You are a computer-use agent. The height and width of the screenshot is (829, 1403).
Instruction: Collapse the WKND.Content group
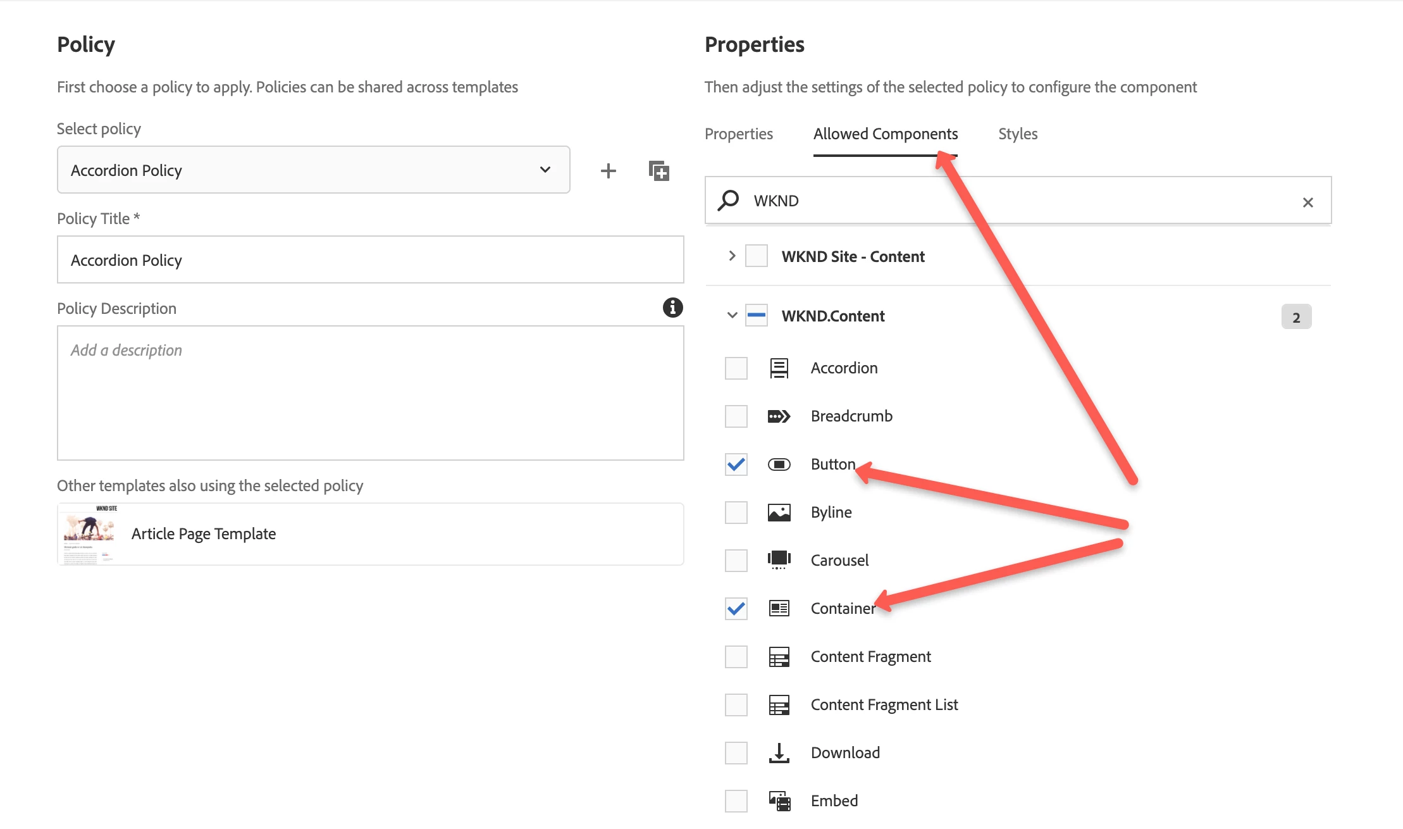coord(732,315)
